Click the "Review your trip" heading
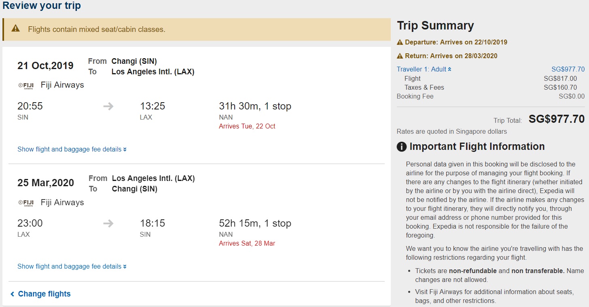Screen dimensions: 589x307 pyautogui.click(x=42, y=6)
